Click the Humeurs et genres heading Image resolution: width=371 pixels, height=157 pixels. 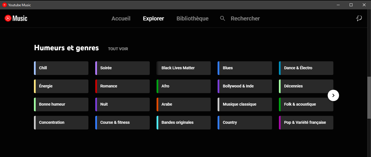66,48
